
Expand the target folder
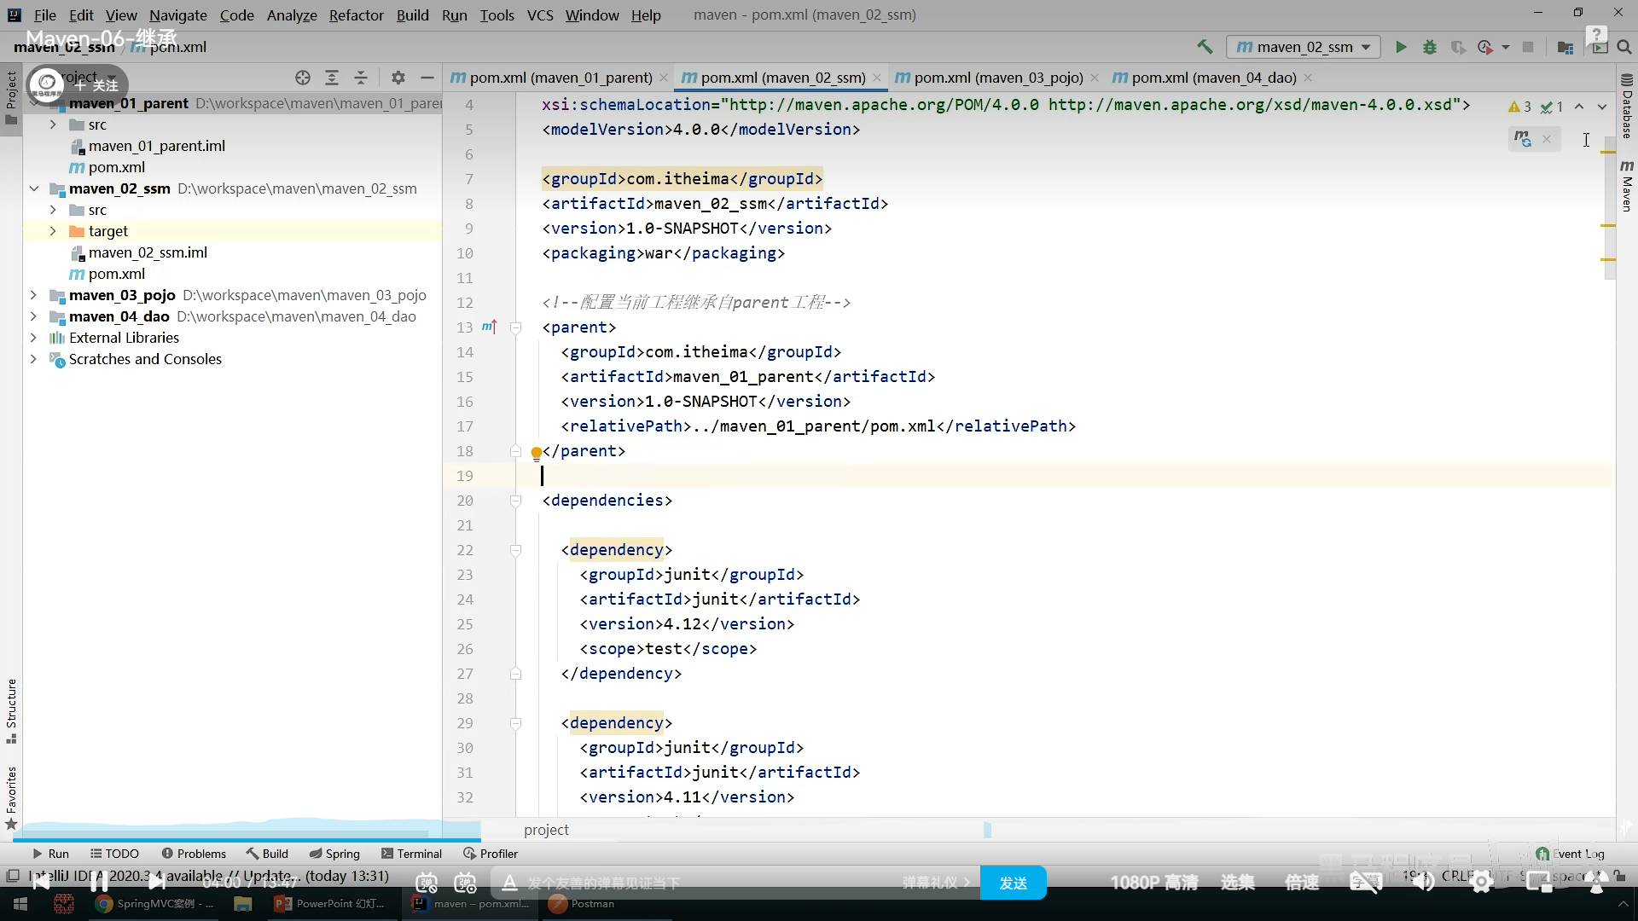tap(53, 231)
